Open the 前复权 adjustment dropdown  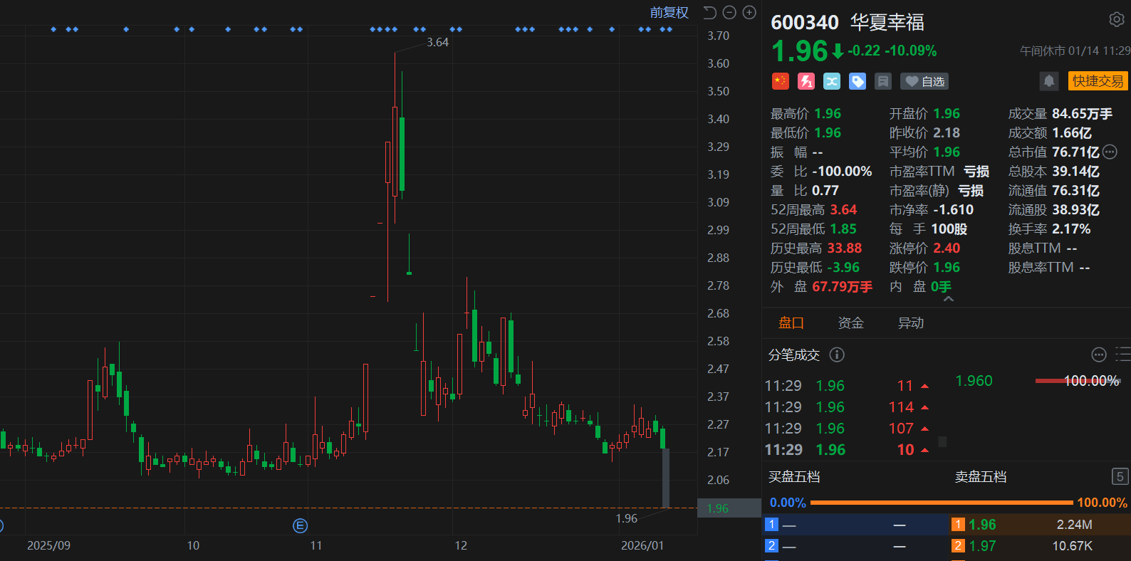[x=669, y=12]
